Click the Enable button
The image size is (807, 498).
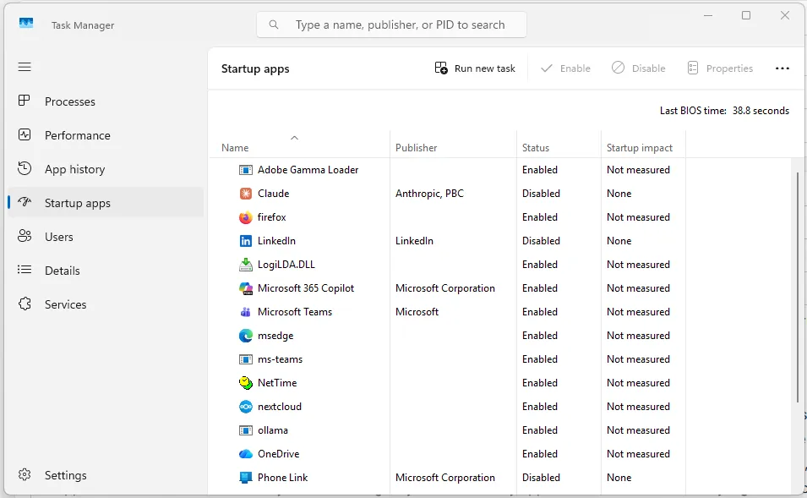coord(565,68)
